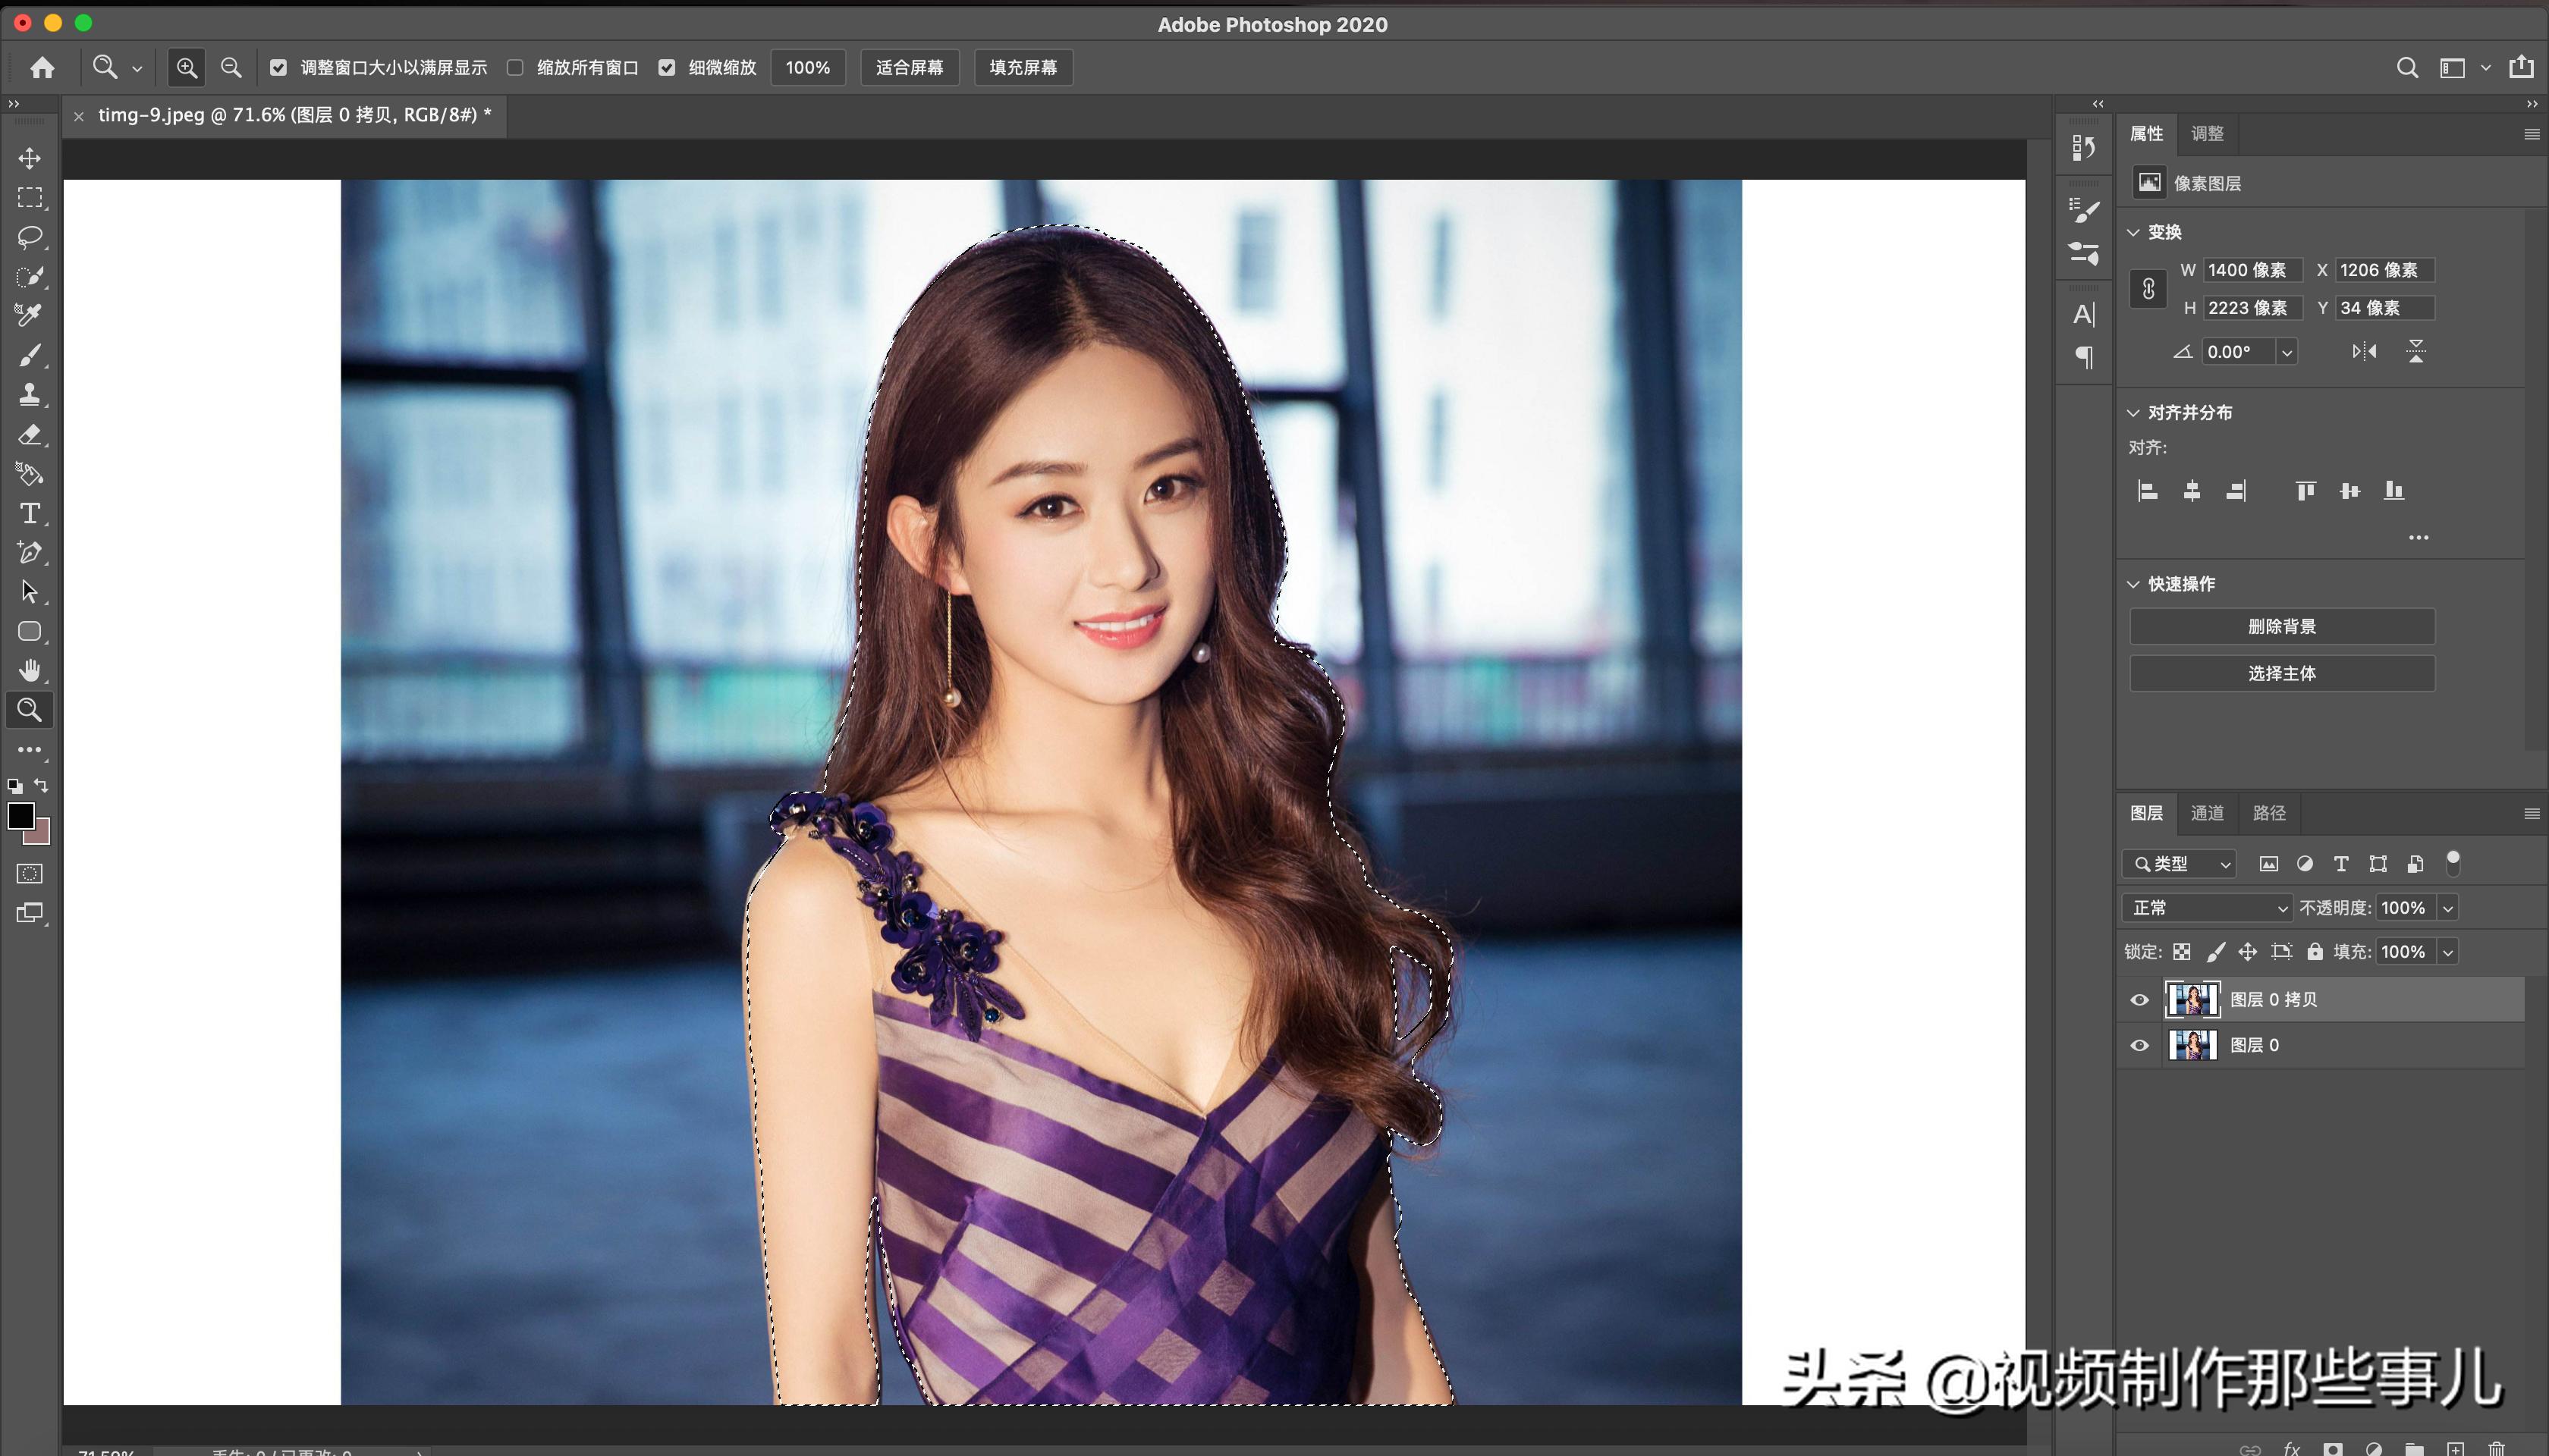Collapse the 快速操作 section
Screen dimensions: 2549x1456
pyautogui.click(x=2134, y=584)
